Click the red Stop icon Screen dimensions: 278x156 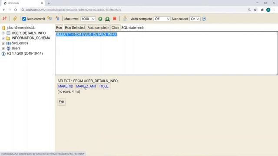[x=115, y=18]
